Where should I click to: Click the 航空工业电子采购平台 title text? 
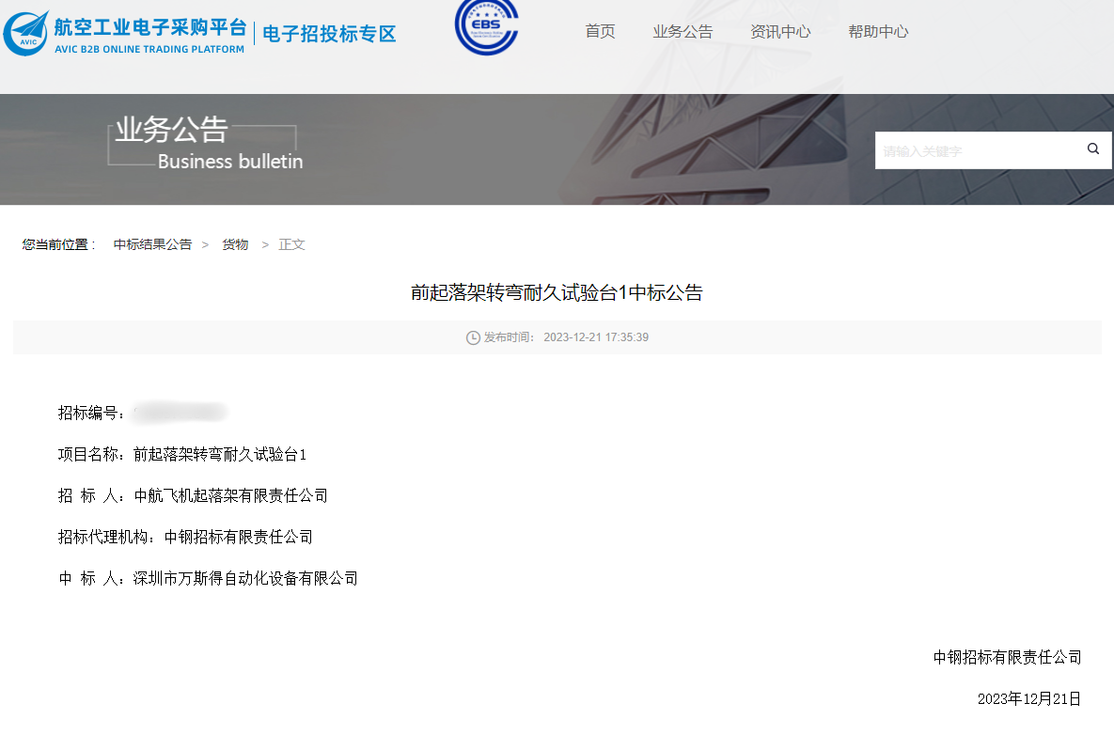click(149, 27)
